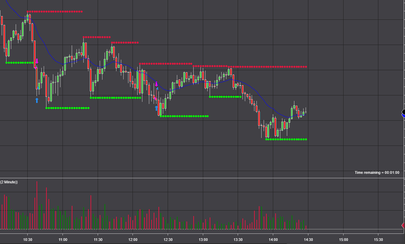Viewport: 405px width, 244px height.
Task: Select the magenta down arrow after 10:30
Action: [x=37, y=61]
